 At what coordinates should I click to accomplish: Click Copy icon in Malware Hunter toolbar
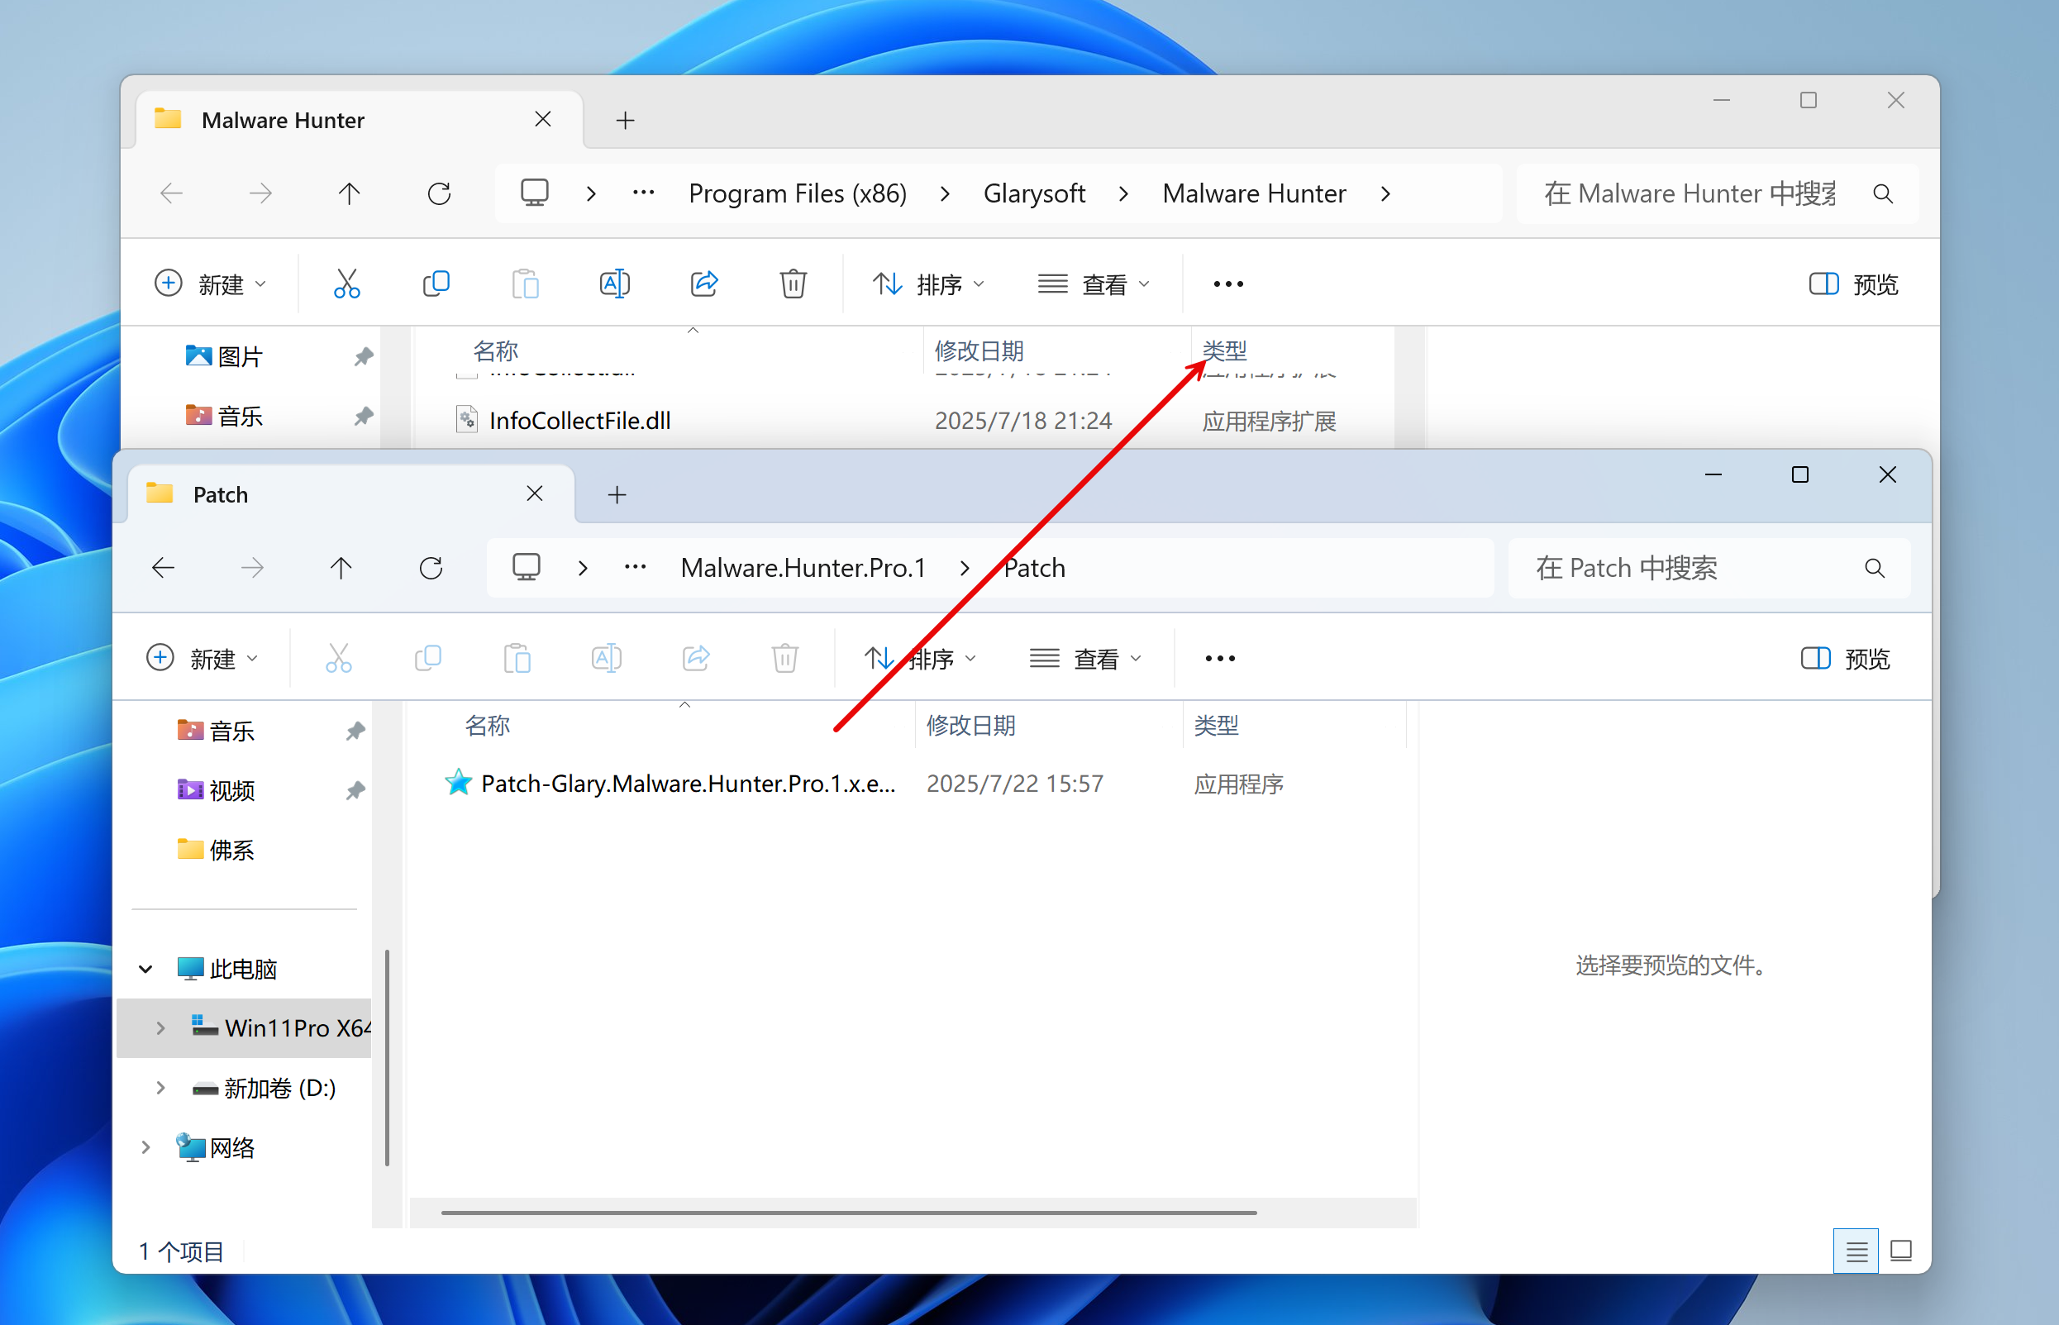click(436, 284)
